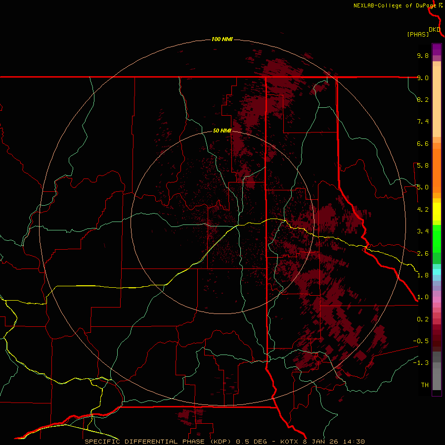Click the 5.8 scale value
The height and width of the screenshot is (445, 445).
(x=423, y=166)
